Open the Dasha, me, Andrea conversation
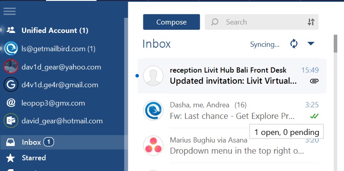This screenshot has width=344, height=171. (232, 110)
